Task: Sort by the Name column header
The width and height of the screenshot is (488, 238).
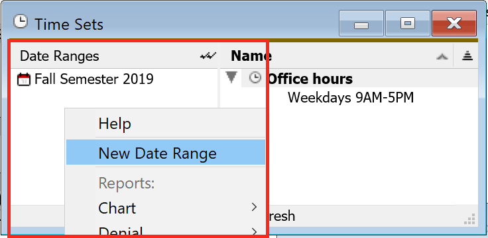Action: tap(251, 56)
